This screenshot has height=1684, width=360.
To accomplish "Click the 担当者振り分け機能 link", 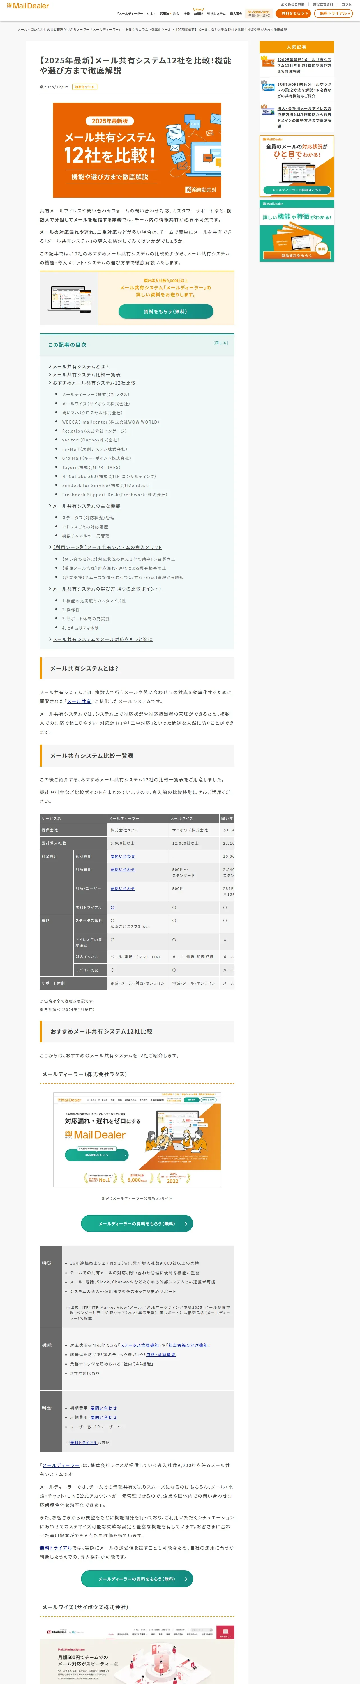I will click(189, 1345).
